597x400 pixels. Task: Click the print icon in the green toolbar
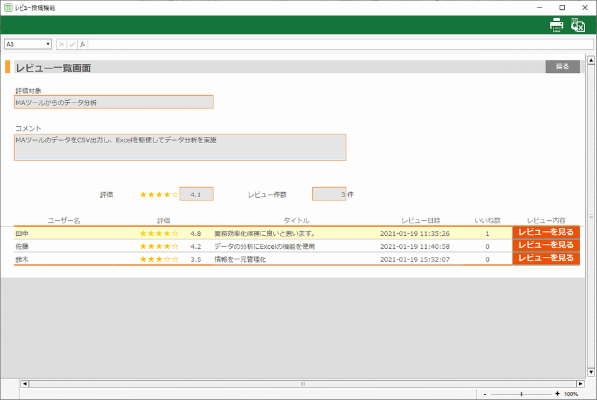556,25
